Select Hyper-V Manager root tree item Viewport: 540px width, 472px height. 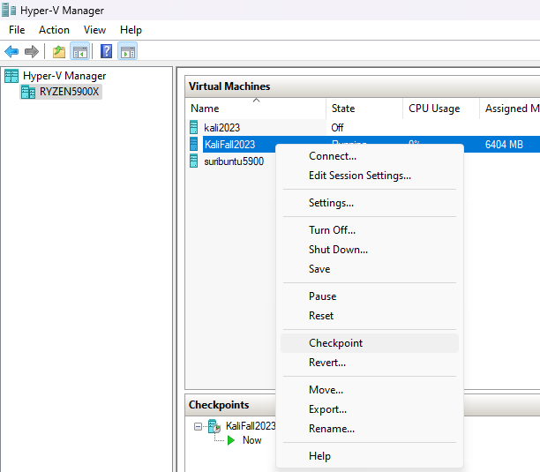pos(64,76)
